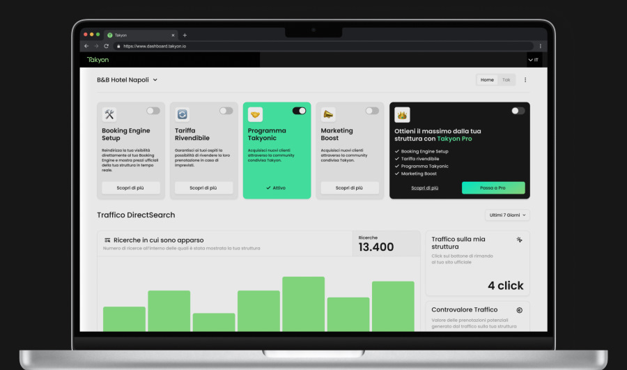Click the Booking Engine Setup tools icon
The width and height of the screenshot is (627, 370).
109,114
